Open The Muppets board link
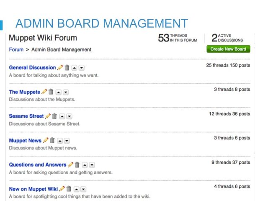Viewport: 268px width, 201px height. [24, 92]
